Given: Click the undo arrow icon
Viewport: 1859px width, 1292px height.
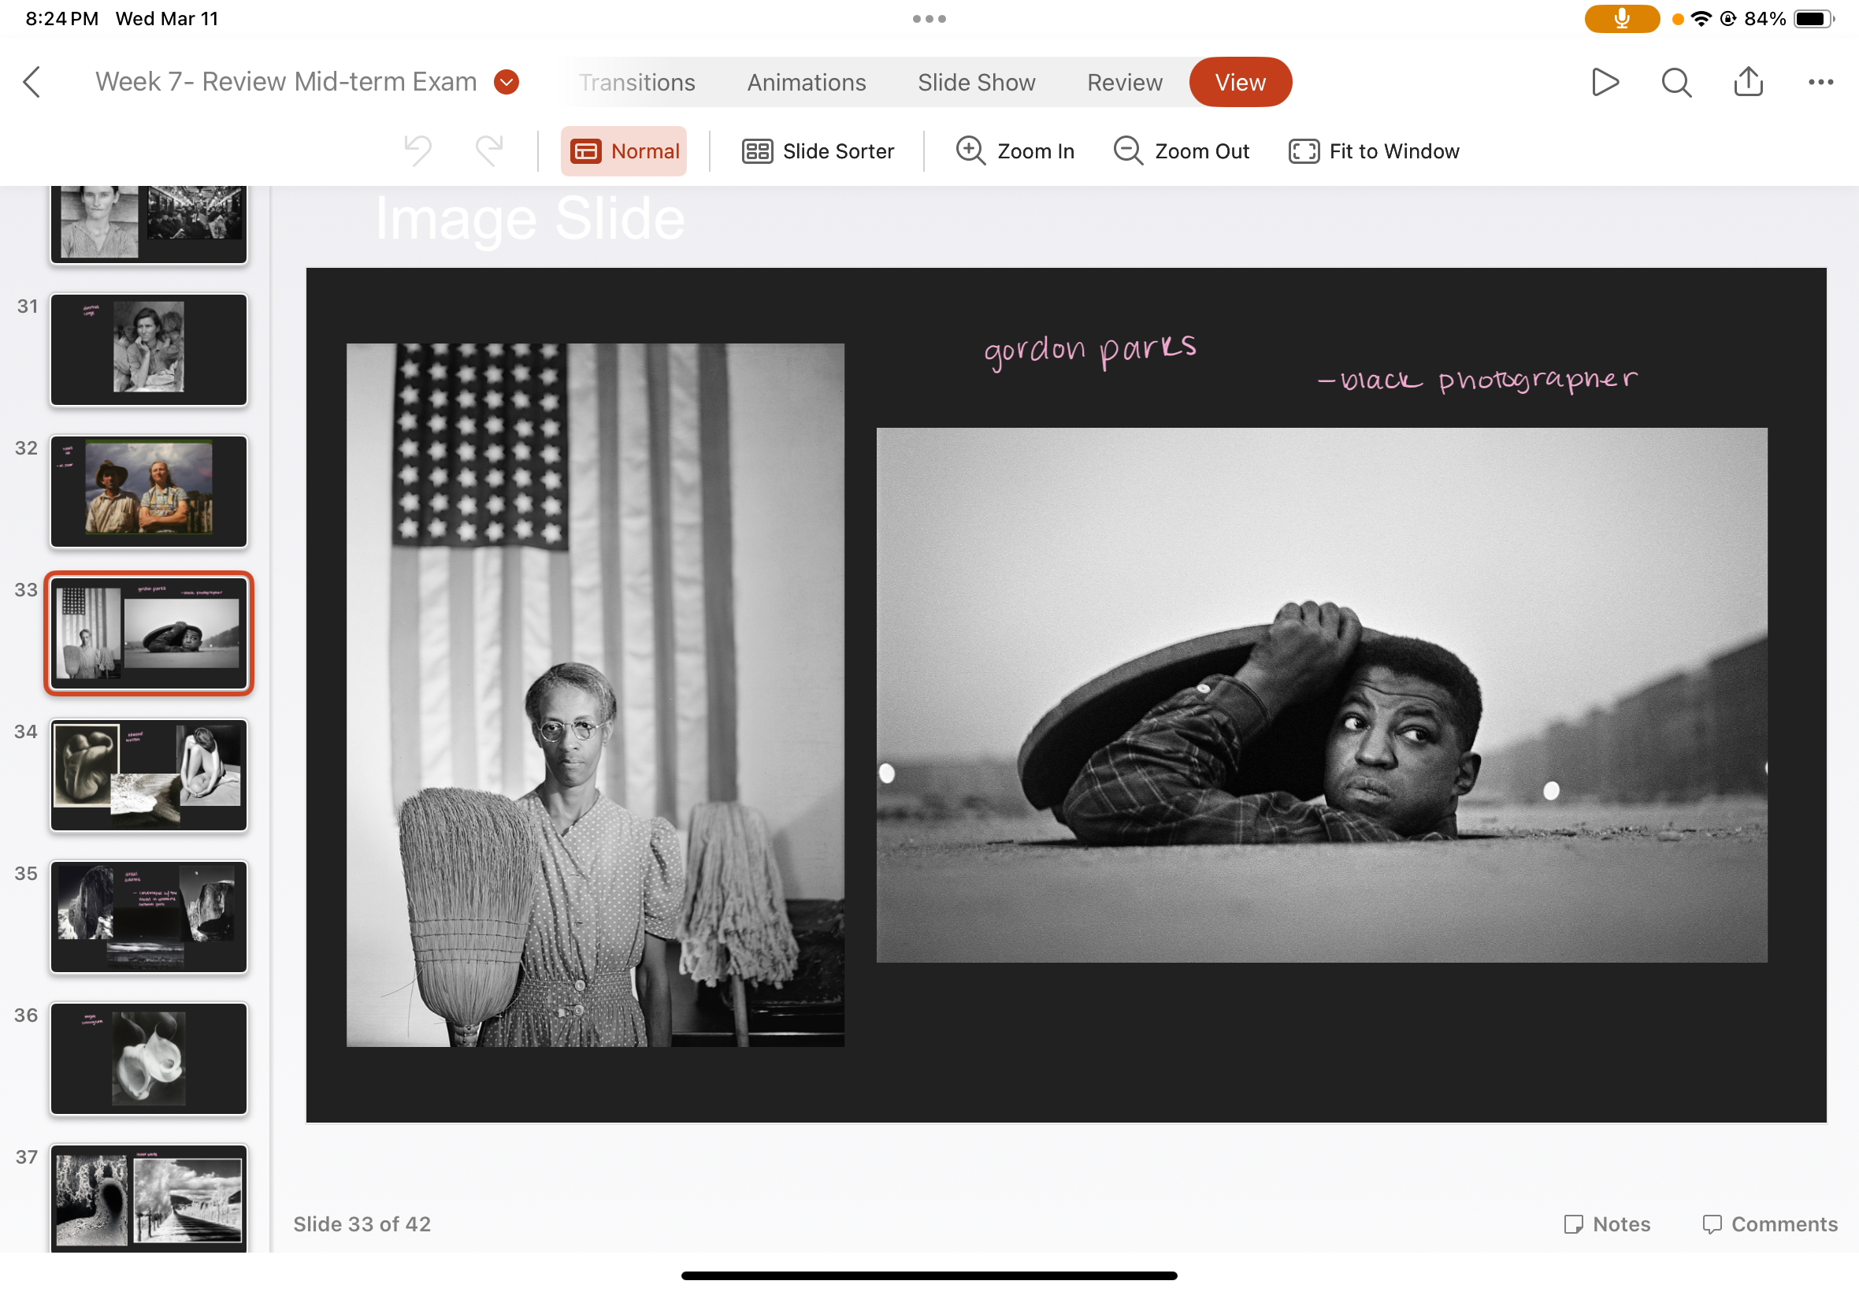Looking at the screenshot, I should pos(417,150).
